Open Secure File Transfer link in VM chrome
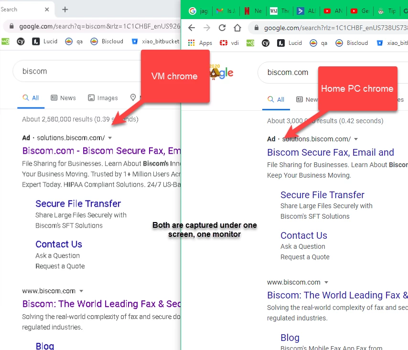Screen dimensions: 408x350 point(78,203)
